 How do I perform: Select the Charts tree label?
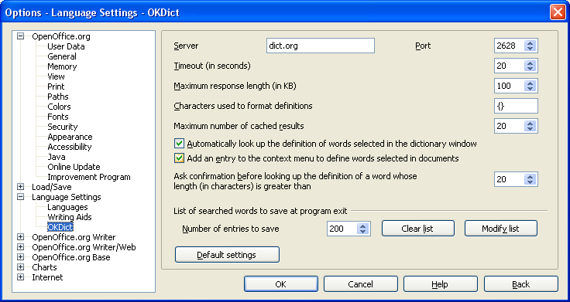point(44,267)
